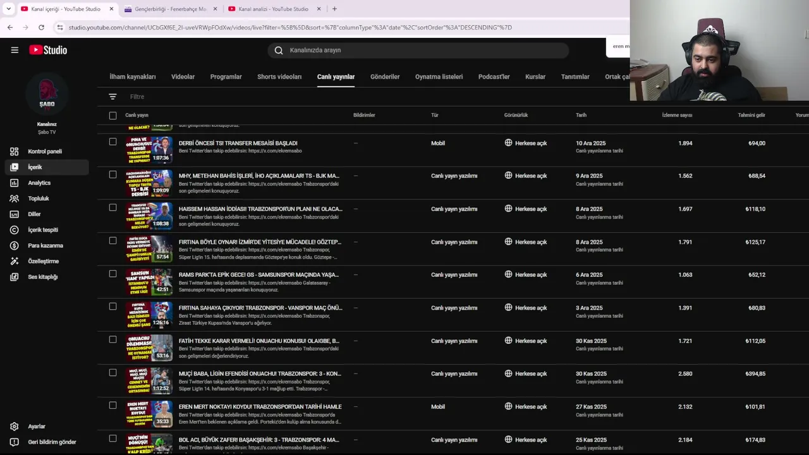Click the browser address bar URL
809x455 pixels.
290,27
